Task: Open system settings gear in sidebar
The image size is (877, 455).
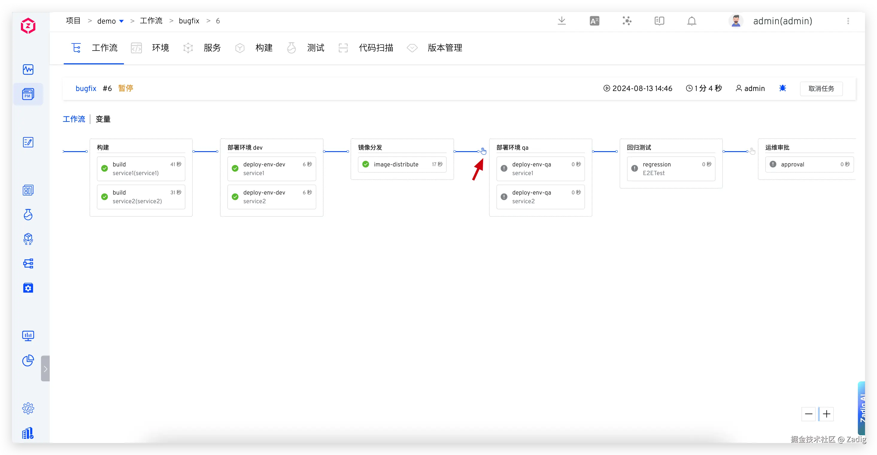Action: [x=28, y=408]
